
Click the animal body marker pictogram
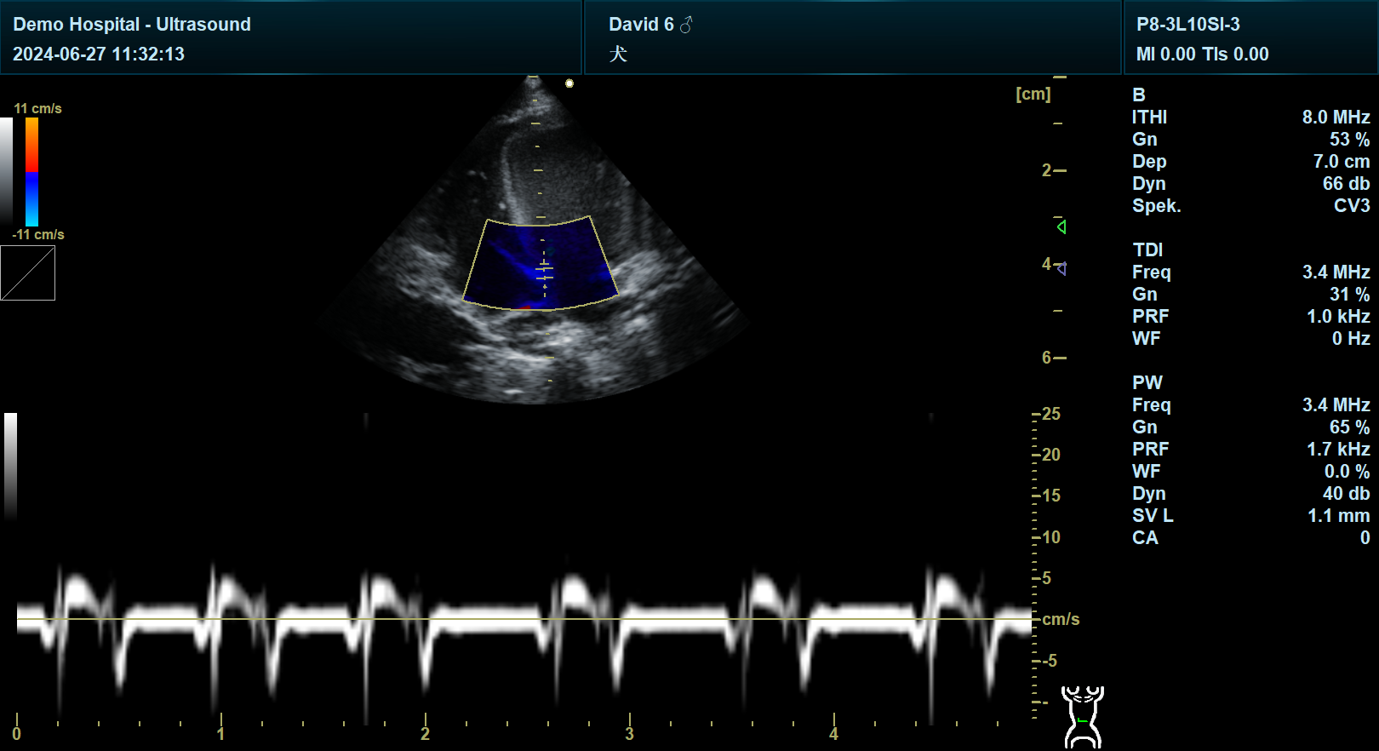pos(1082,716)
